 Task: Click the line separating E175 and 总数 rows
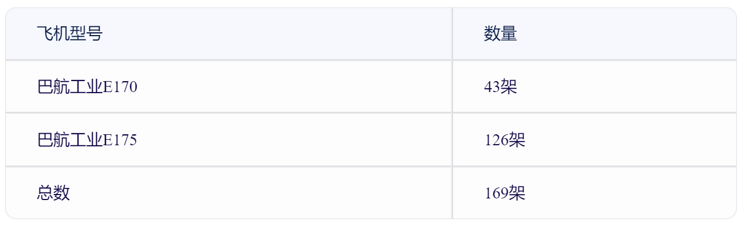click(x=371, y=166)
